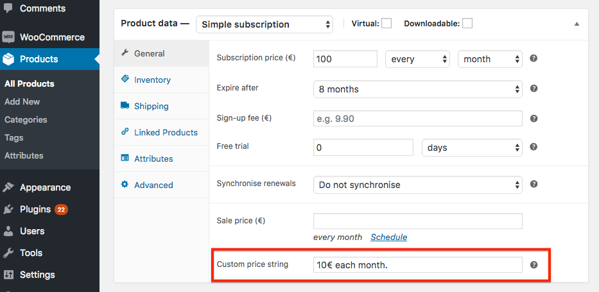Click the help icon next to Custom price string
Screen dimensions: 599x292
[x=534, y=264]
